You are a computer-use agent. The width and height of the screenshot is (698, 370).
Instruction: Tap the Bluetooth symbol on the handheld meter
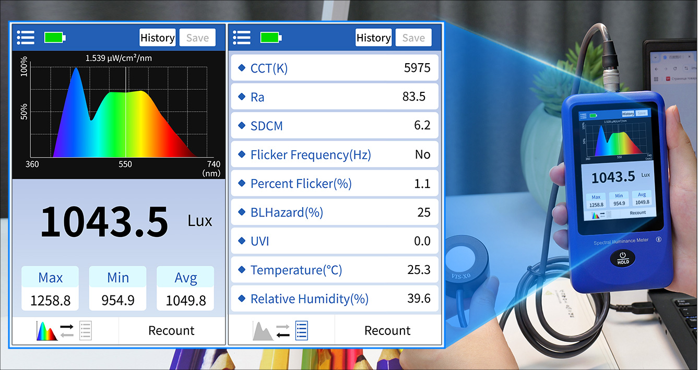coord(658,240)
